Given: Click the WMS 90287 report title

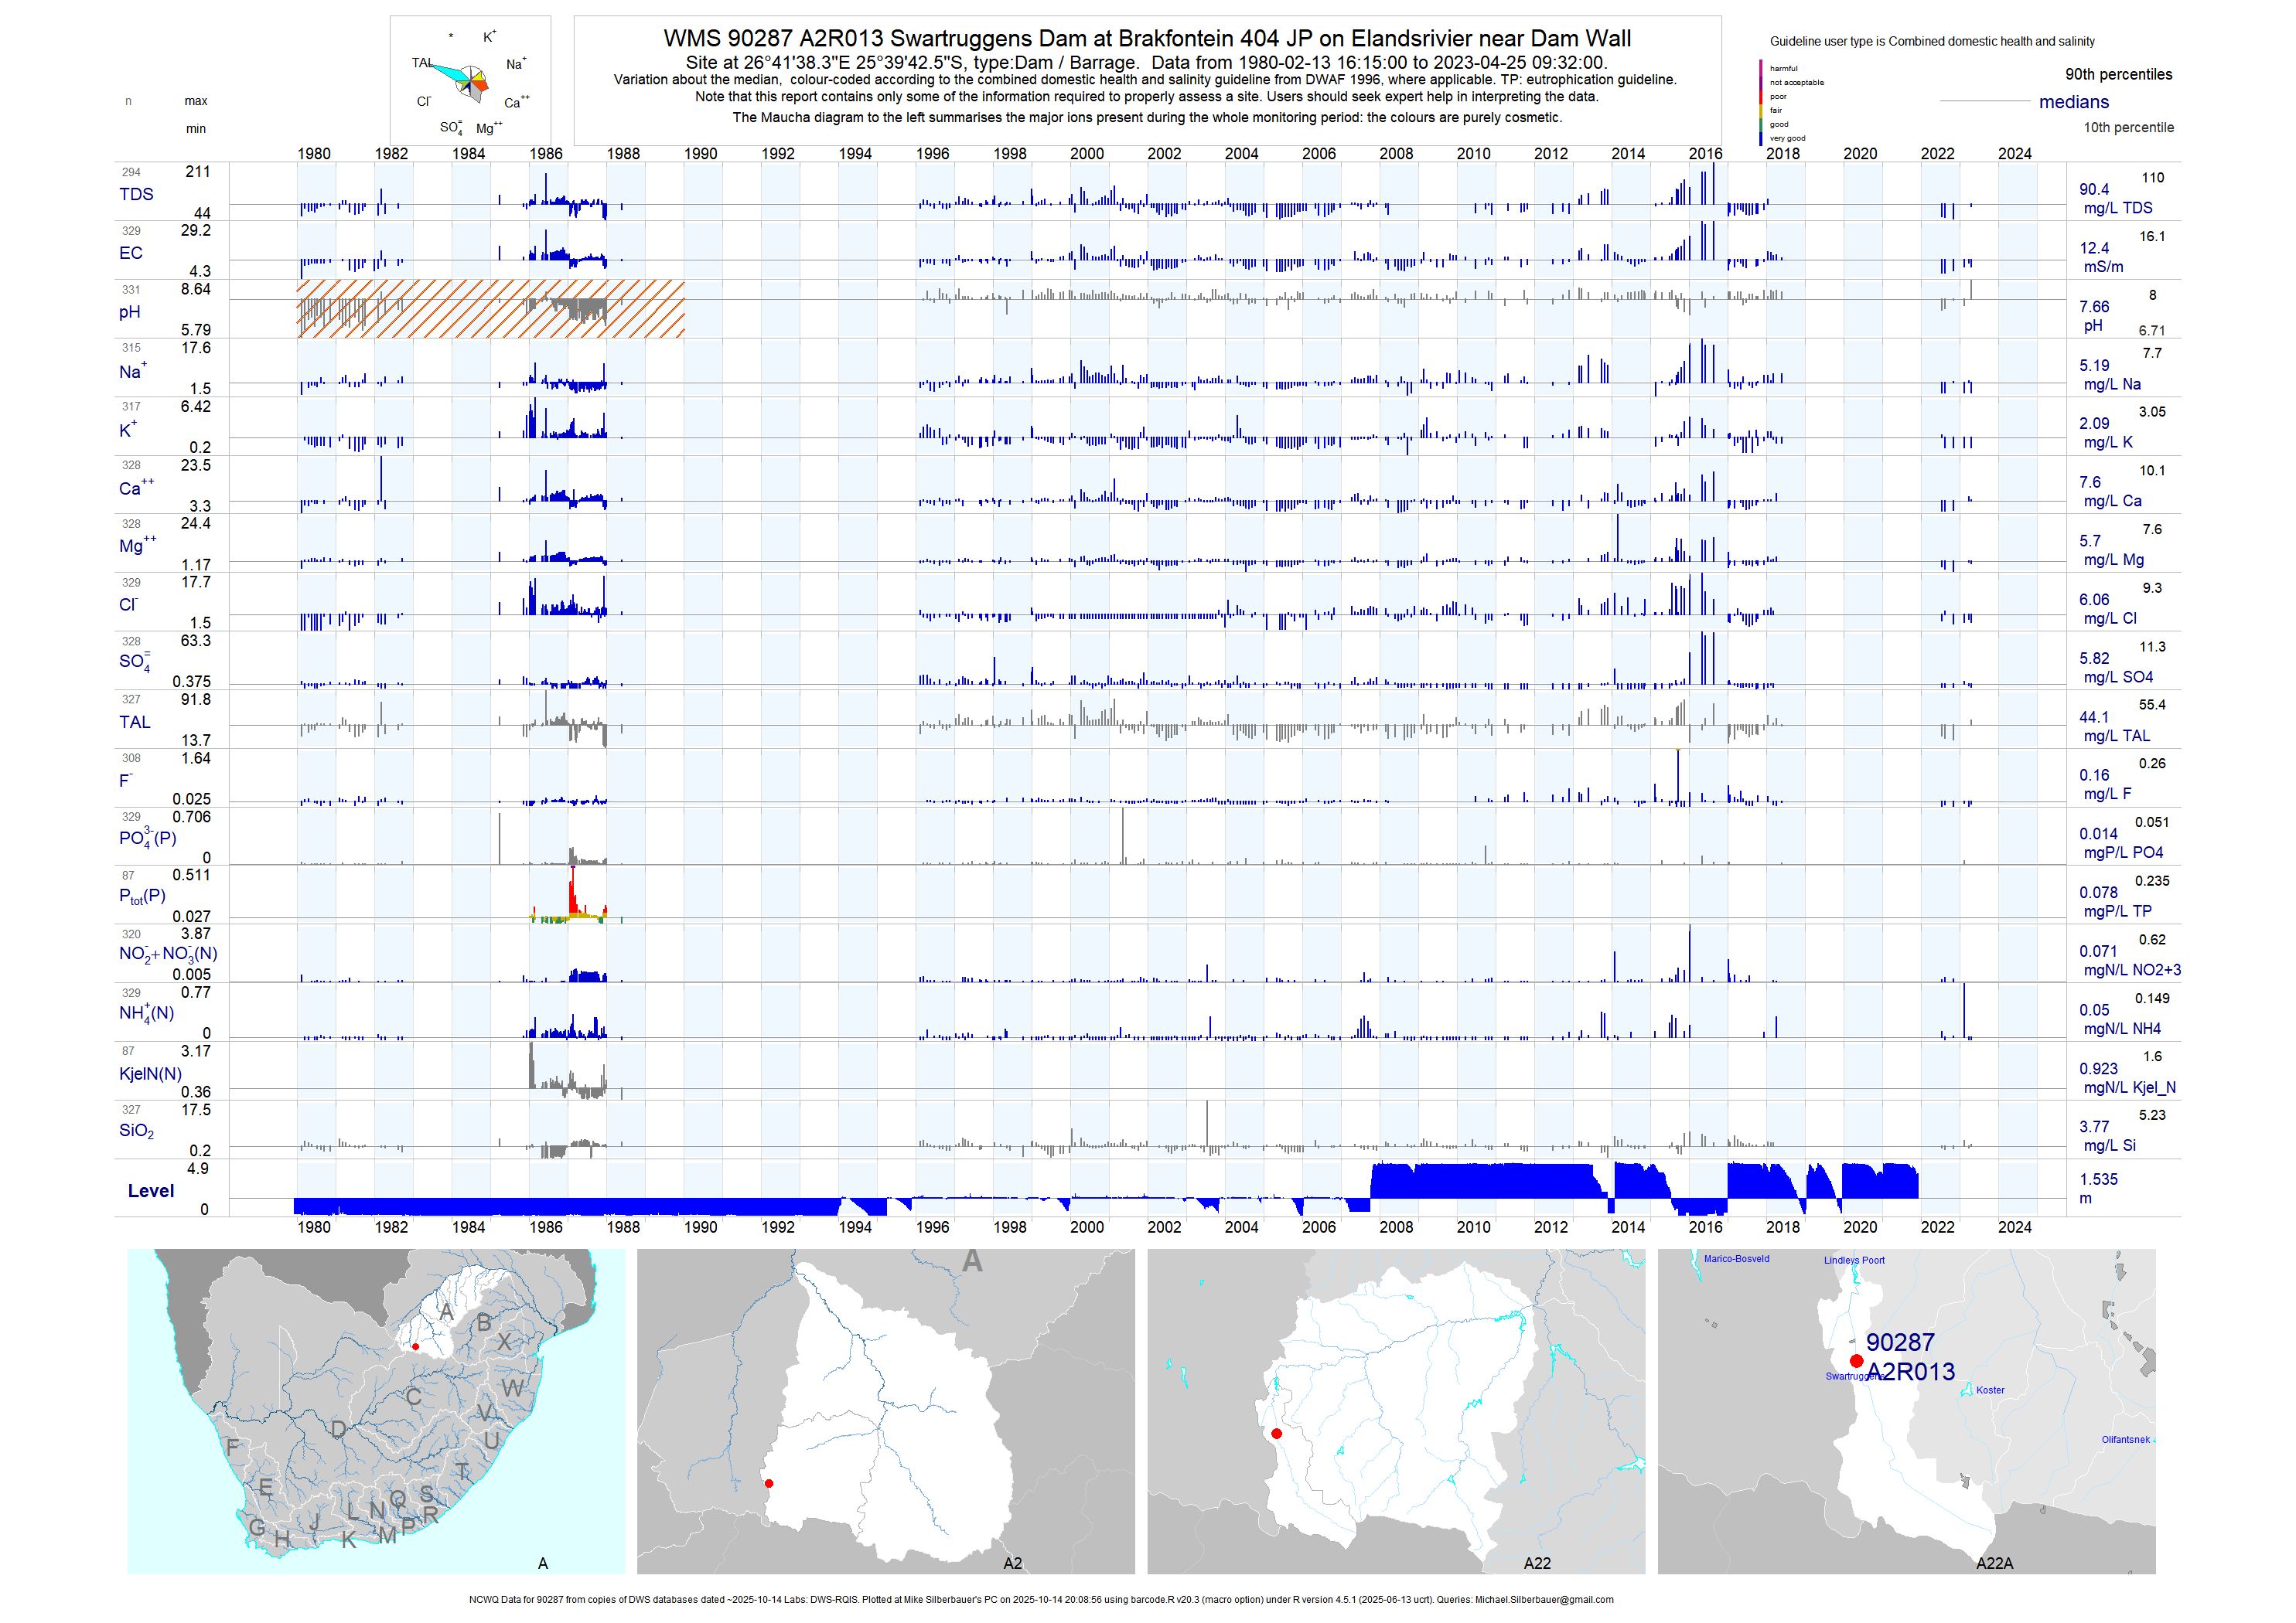Looking at the screenshot, I should [x=1147, y=39].
